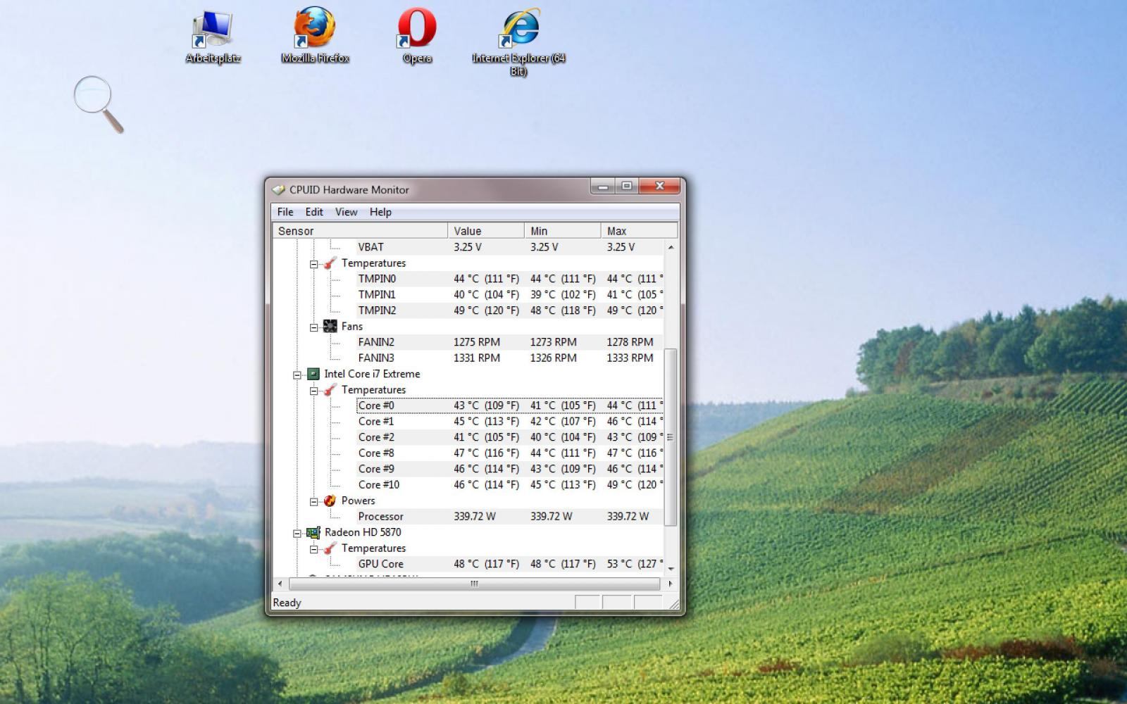Close the CPUID Hardware Monitor window
This screenshot has width=1127, height=704.
(x=659, y=187)
